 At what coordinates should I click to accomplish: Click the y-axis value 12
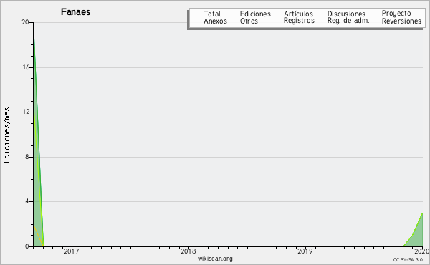click(x=26, y=112)
